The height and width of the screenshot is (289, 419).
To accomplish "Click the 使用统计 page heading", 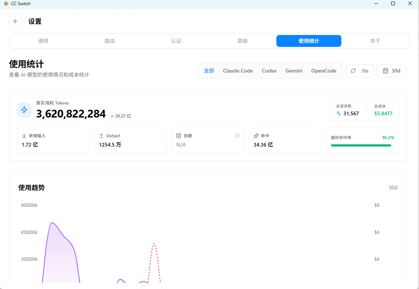I will click(26, 64).
